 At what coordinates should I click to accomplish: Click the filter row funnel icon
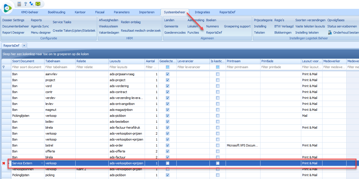pos(4,67)
